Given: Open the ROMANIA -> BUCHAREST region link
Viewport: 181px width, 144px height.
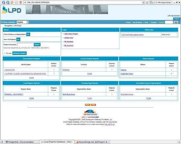Looking at the screenshot, I should click(14, 94).
